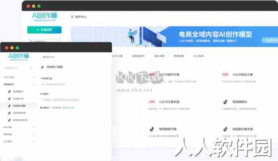278x161 pixels.
Task: Expand the 小红书文案 sidebar category chevron
Action: click(x=34, y=77)
